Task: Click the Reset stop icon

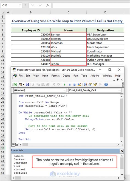Action: pos(74,85)
